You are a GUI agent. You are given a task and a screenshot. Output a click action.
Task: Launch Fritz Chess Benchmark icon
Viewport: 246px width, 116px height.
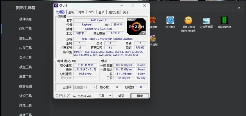pyautogui.click(x=188, y=20)
